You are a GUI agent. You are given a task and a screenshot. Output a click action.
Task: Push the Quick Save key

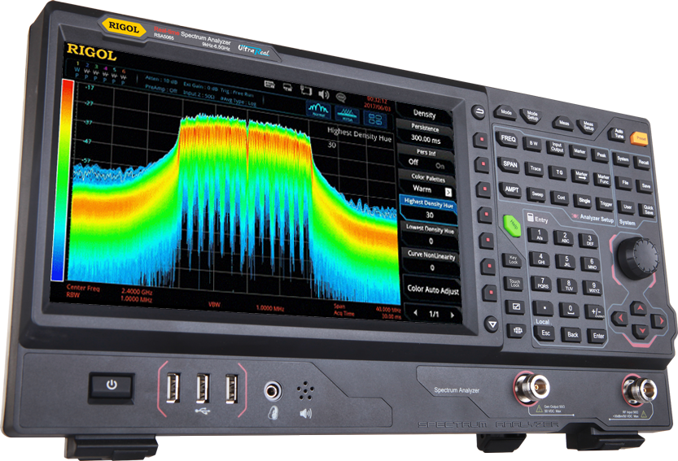tap(648, 211)
